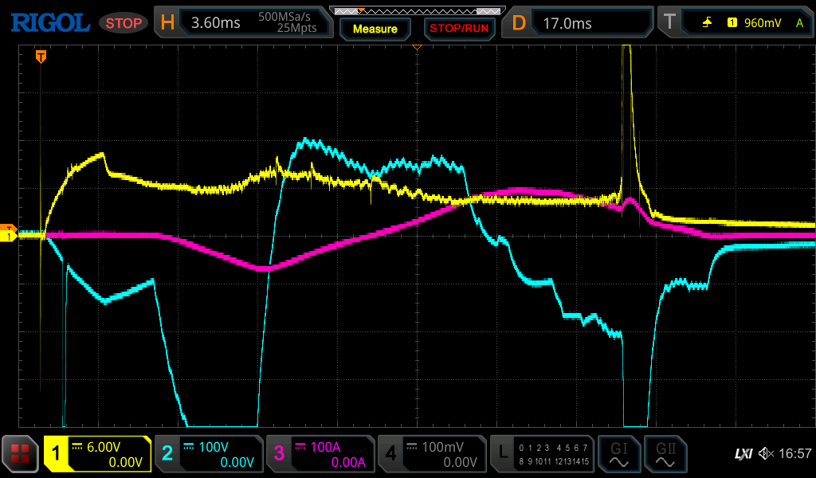Click the LXI network status icon
This screenshot has height=478, width=816.
click(x=743, y=454)
